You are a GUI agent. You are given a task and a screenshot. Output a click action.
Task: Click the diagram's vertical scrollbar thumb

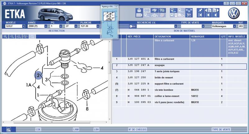pos(110,62)
